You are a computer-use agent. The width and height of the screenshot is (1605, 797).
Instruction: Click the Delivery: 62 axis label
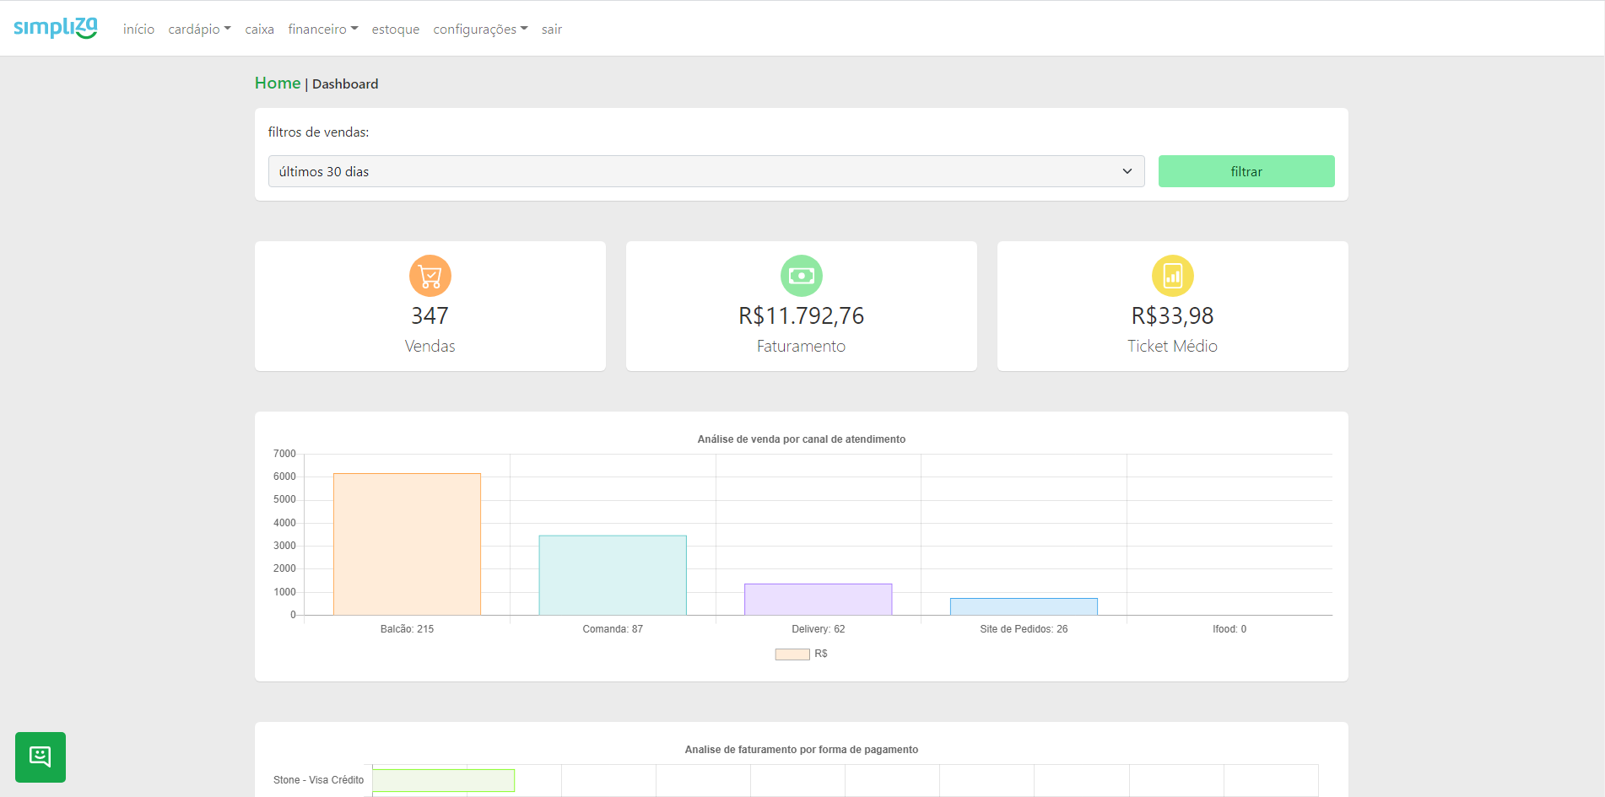click(x=819, y=629)
